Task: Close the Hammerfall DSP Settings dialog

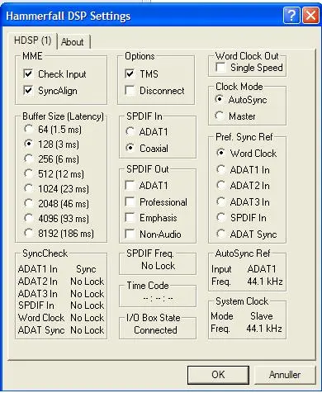Action: (310, 15)
